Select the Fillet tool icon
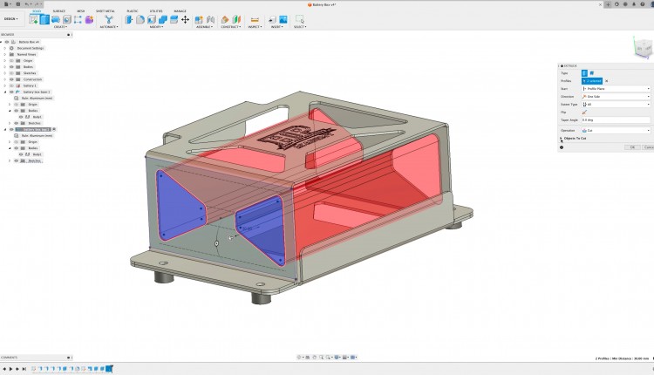The height and width of the screenshot is (375, 654). (140, 19)
